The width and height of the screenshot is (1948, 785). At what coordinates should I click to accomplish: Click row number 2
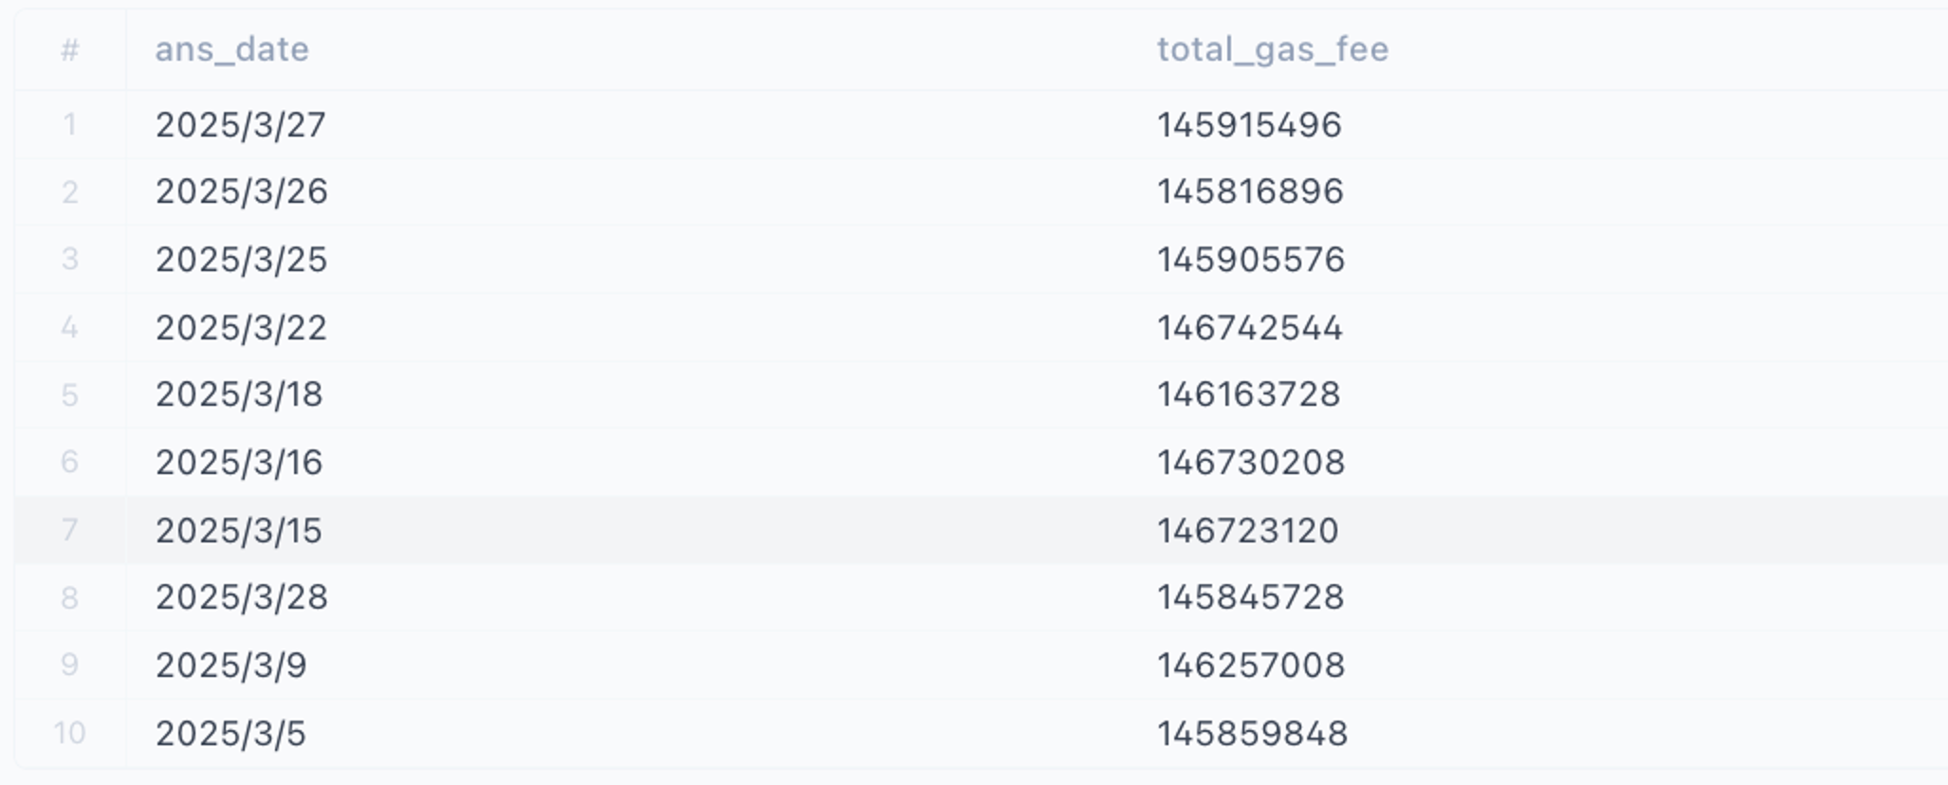[x=69, y=192]
